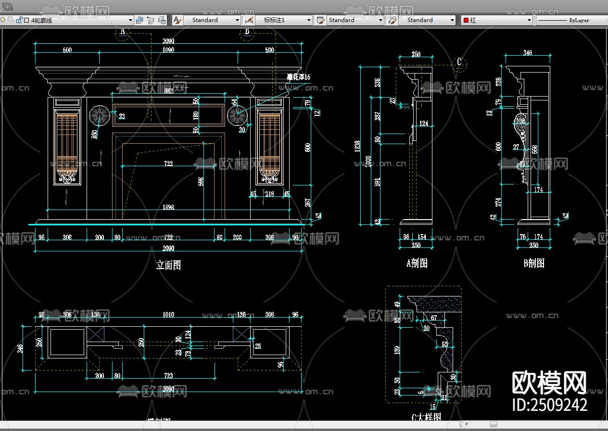Click the layer color square swatch
608x431 pixels.
tap(26, 20)
